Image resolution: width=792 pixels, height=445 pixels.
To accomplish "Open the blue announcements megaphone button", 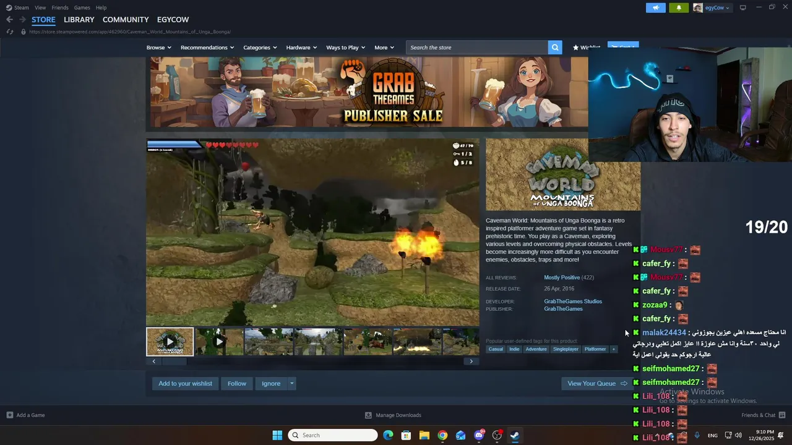I will pos(656,7).
